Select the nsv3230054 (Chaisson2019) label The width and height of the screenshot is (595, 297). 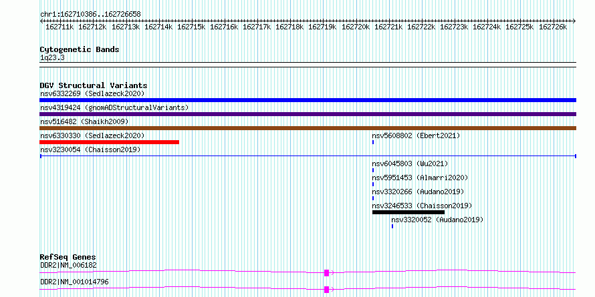(90, 150)
